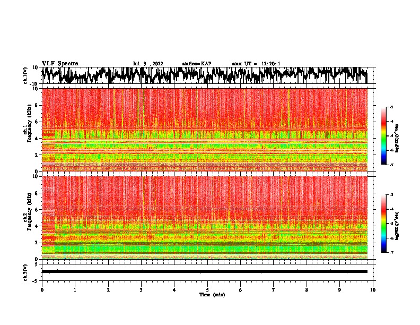Click the "-7" tick on ch.2 colorbar
This screenshot has width=420, height=325.
click(x=391, y=252)
